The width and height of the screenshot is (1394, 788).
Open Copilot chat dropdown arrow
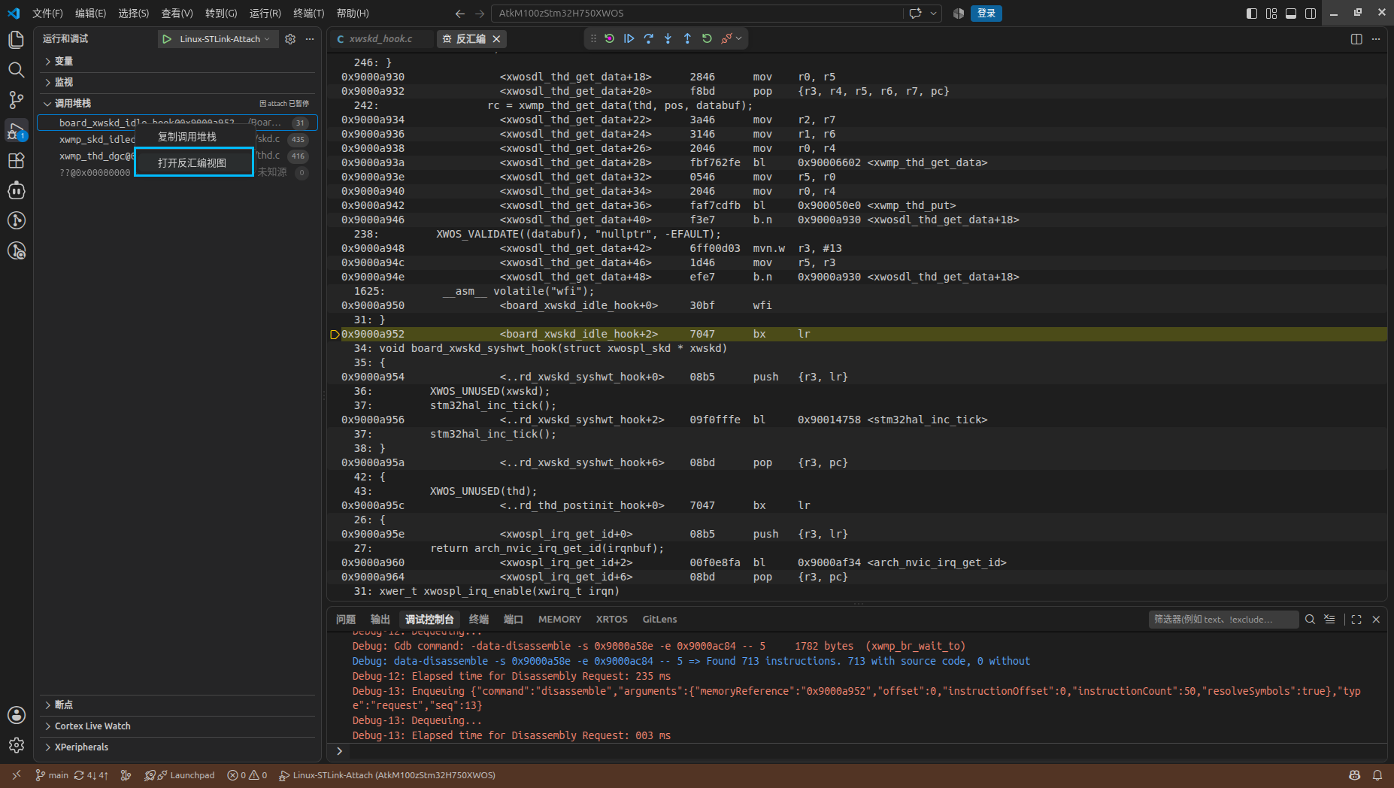tap(933, 13)
